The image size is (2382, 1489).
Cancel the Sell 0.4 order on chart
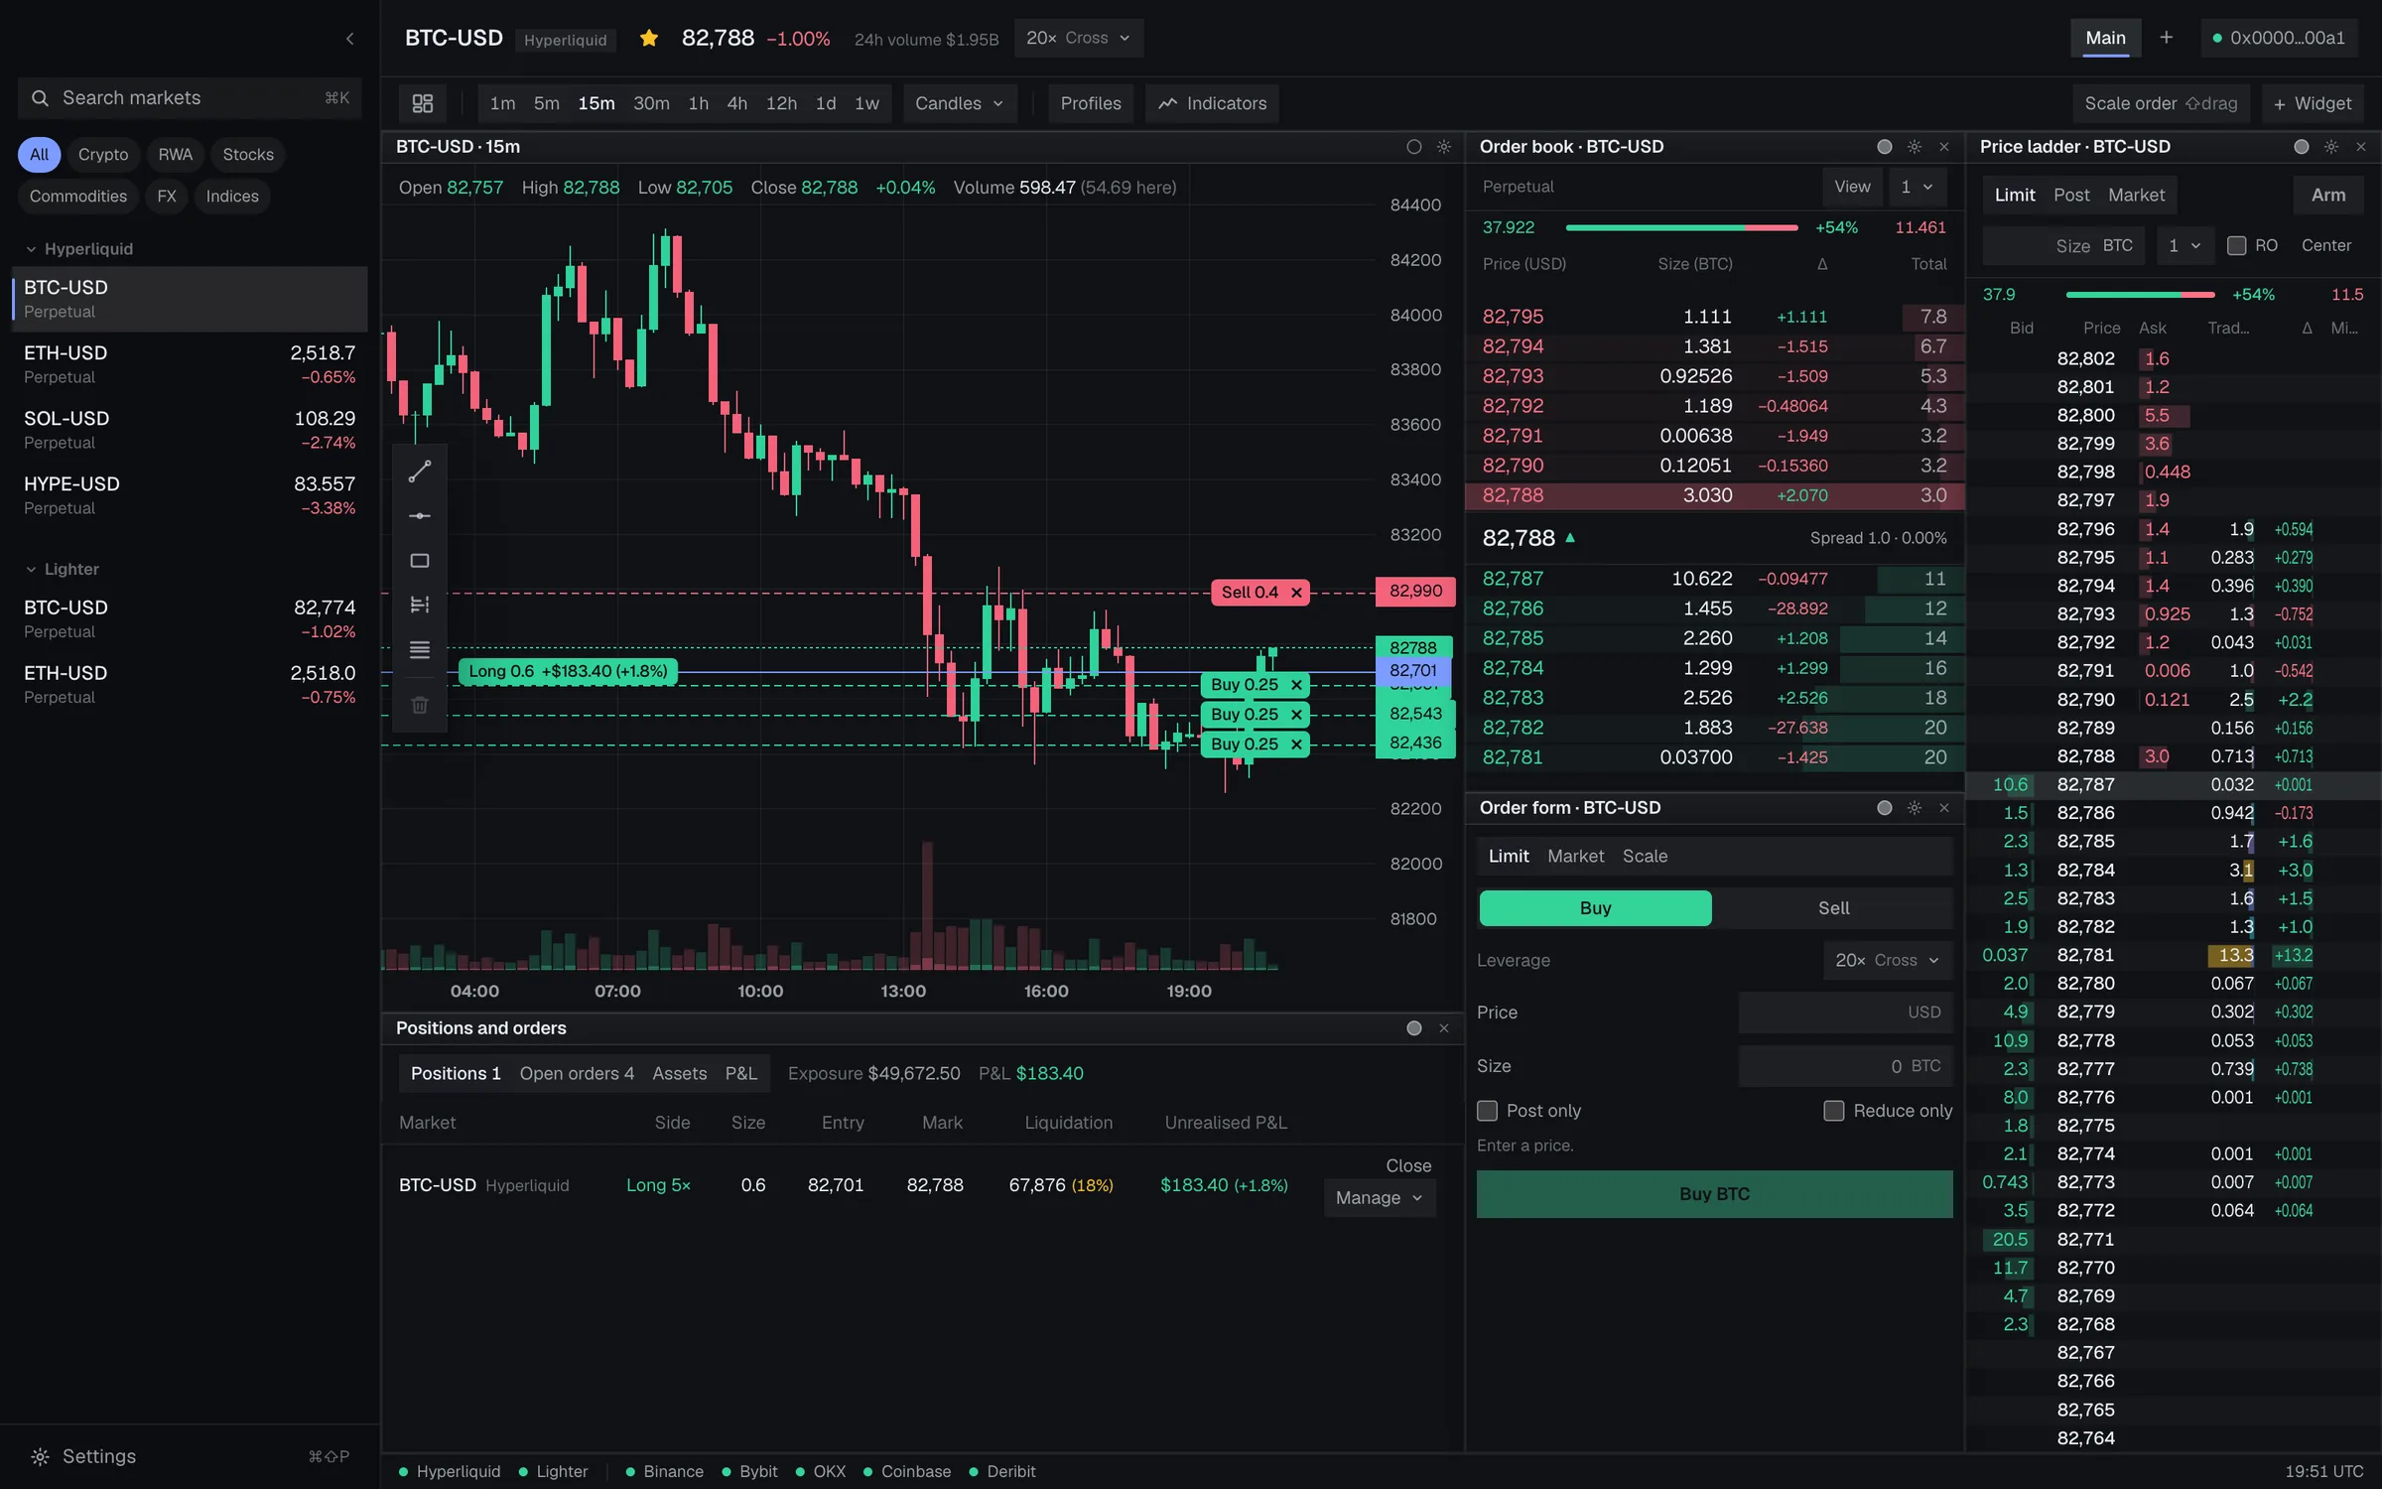pyautogui.click(x=1296, y=593)
